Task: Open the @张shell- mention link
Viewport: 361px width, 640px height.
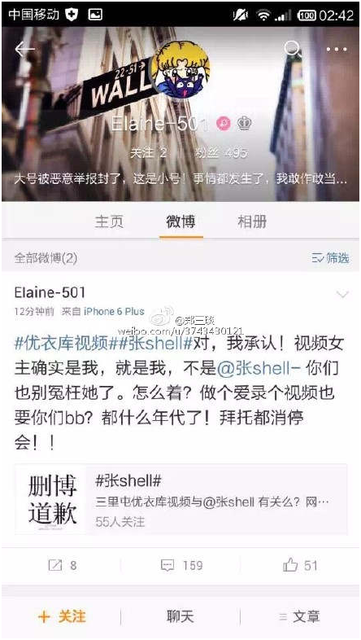Action: click(259, 369)
